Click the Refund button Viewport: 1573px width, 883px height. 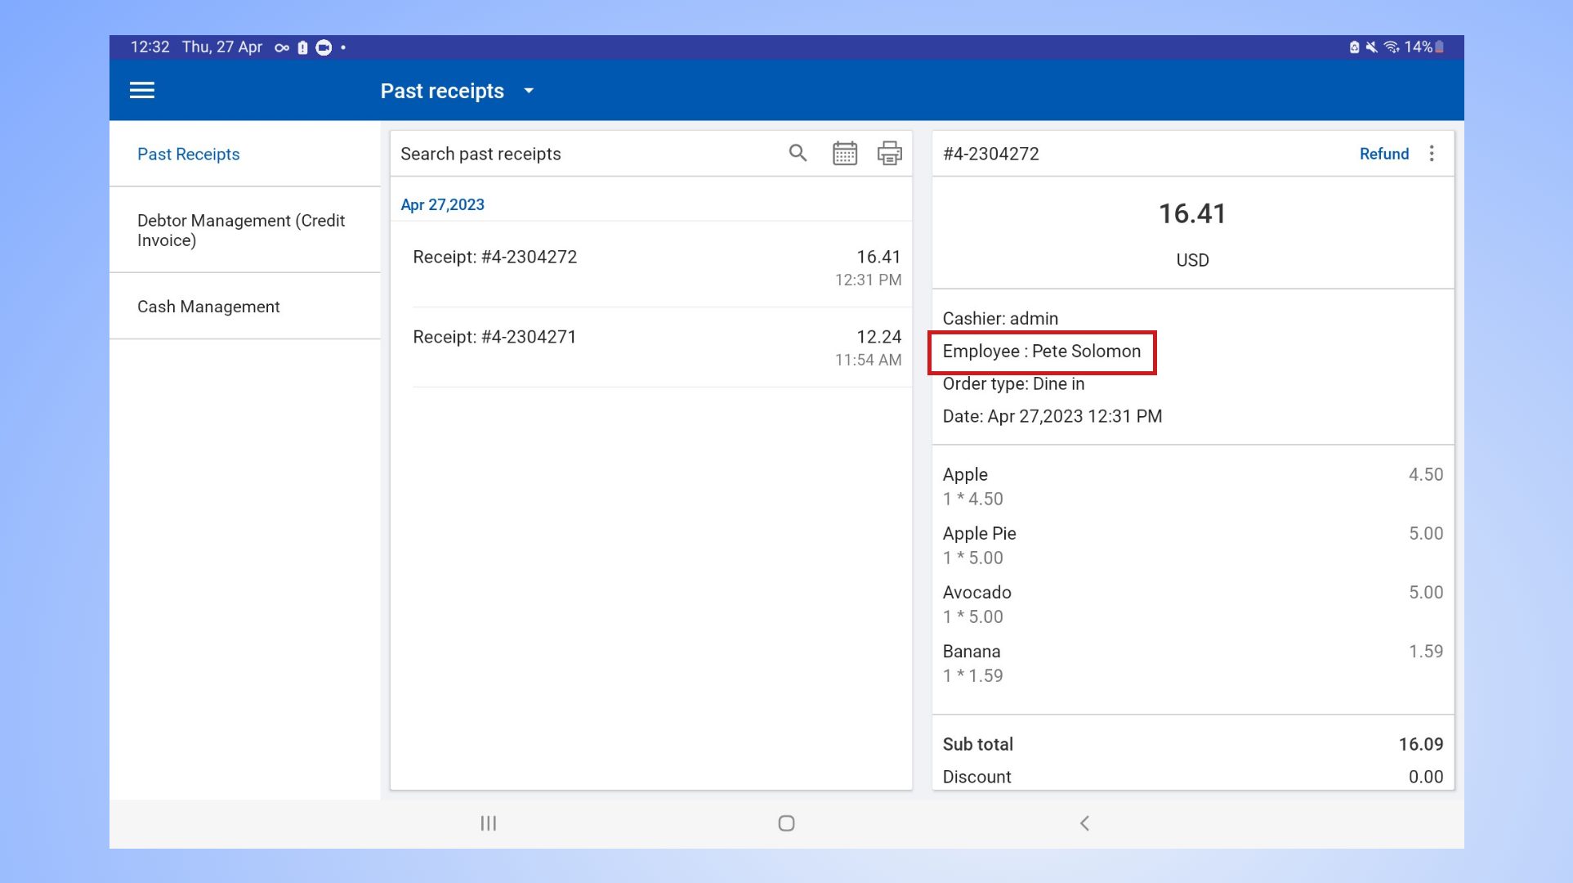(x=1383, y=154)
